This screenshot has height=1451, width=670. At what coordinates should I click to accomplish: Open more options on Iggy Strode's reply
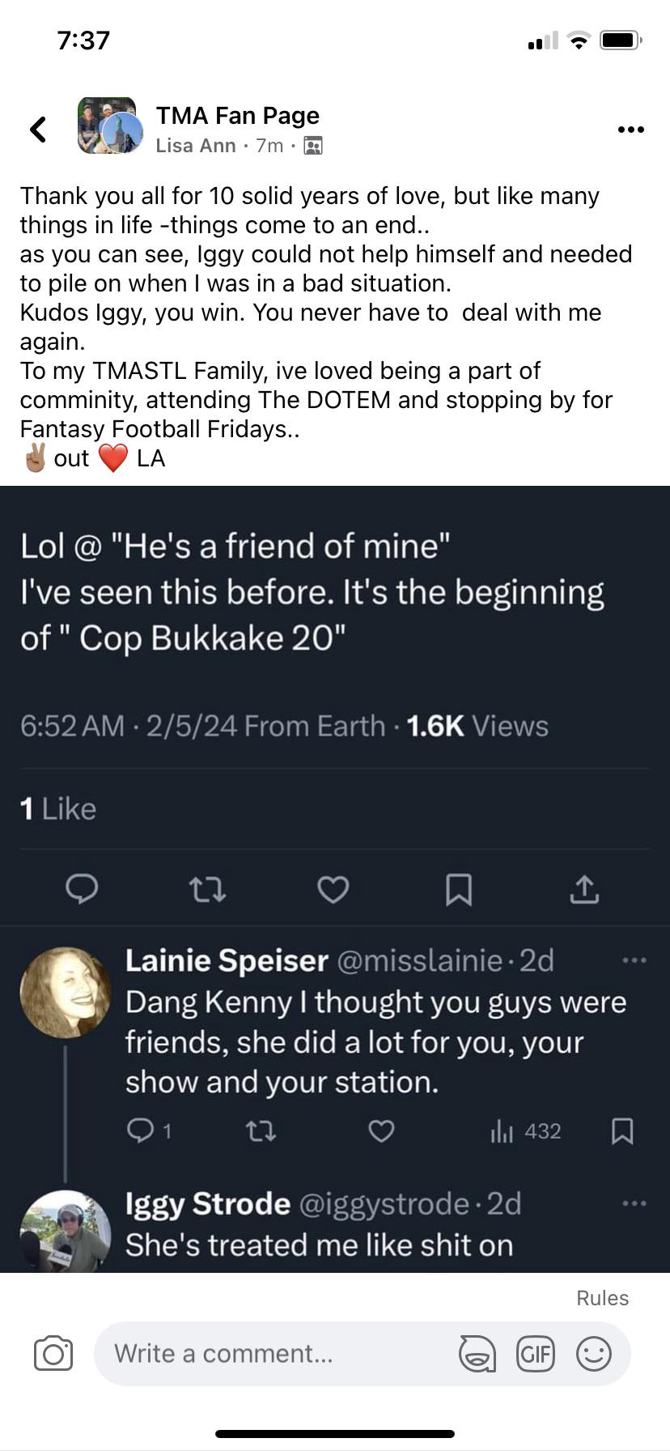click(x=634, y=1204)
